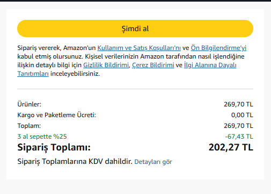This screenshot has width=271, height=194.
Task: Click the Tanıtımları link on the last paragraph line
Action: tap(33, 74)
